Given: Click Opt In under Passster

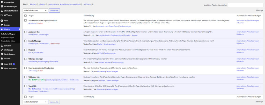Looking at the screenshot, I should 31,53.
